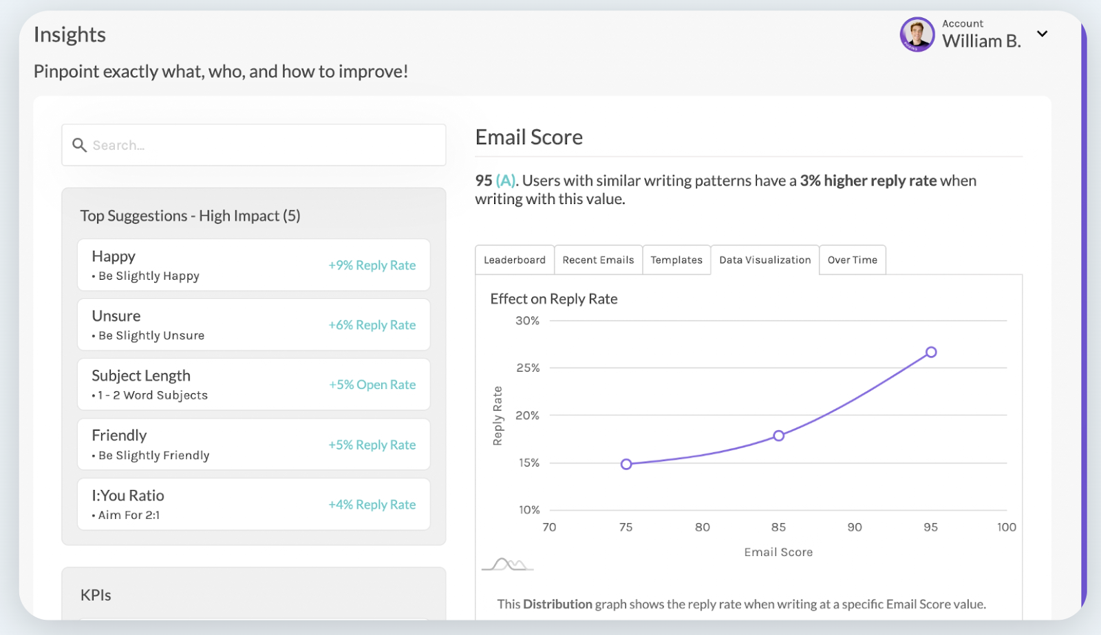View the Over Time tab

(x=851, y=259)
